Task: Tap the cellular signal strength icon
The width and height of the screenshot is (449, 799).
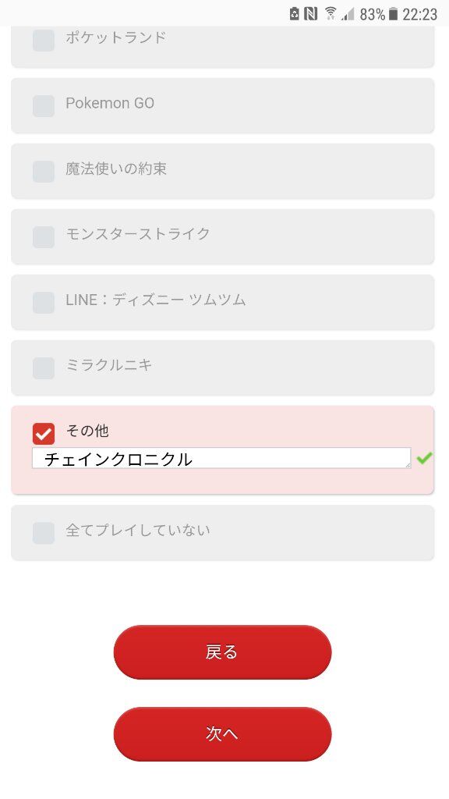Action: point(348,14)
